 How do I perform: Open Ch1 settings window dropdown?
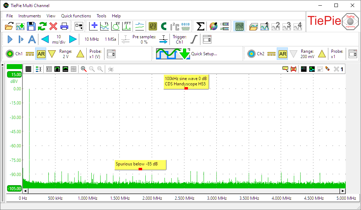pos(111,54)
